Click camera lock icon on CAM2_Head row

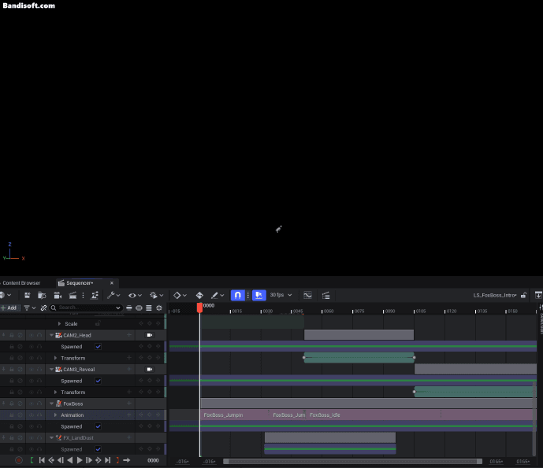[150, 335]
